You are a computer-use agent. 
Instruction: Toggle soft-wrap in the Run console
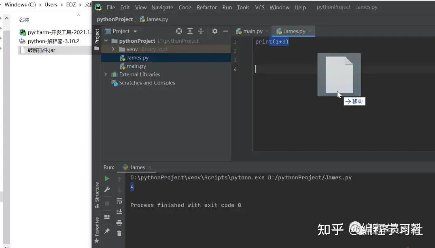[119, 201]
